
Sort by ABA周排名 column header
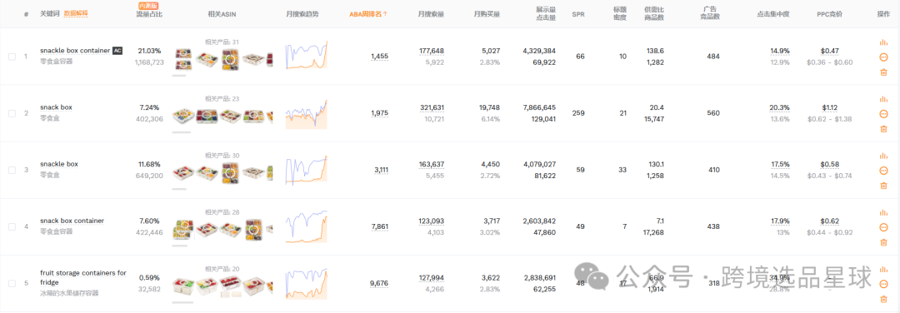tap(368, 13)
